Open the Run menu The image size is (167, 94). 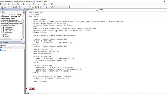pyautogui.click(x=30, y=4)
